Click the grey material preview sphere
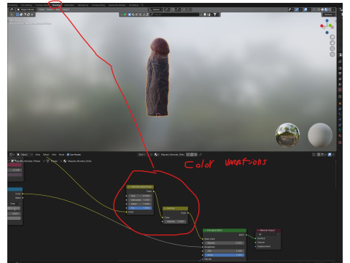Screen dimensions: 350x263 pos(320,135)
